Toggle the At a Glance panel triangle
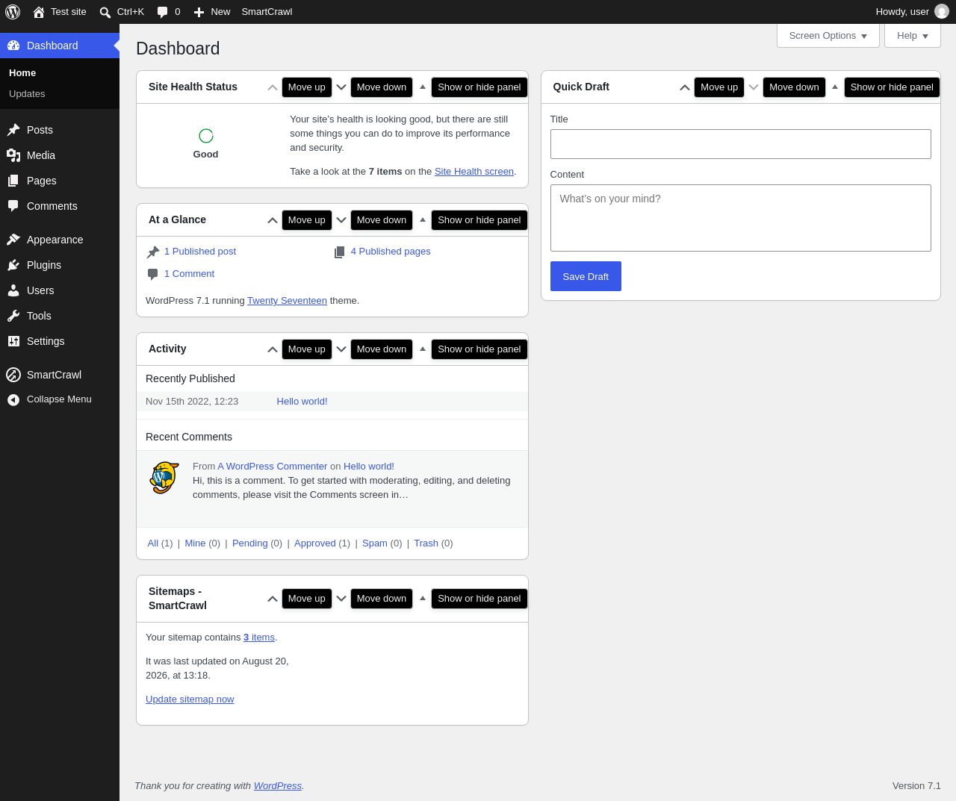Screen dimensions: 956x801 click(x=423, y=220)
